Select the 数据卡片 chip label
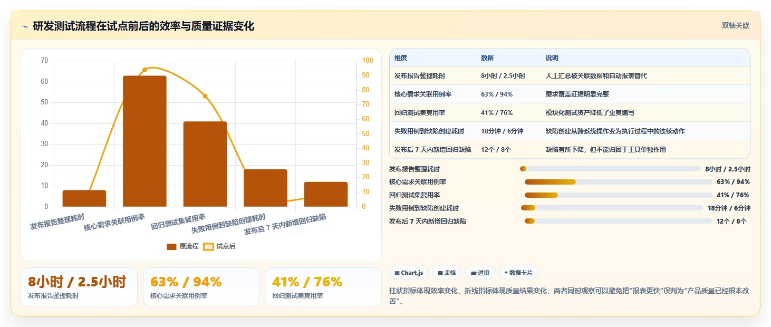The image size is (771, 327). [x=521, y=273]
